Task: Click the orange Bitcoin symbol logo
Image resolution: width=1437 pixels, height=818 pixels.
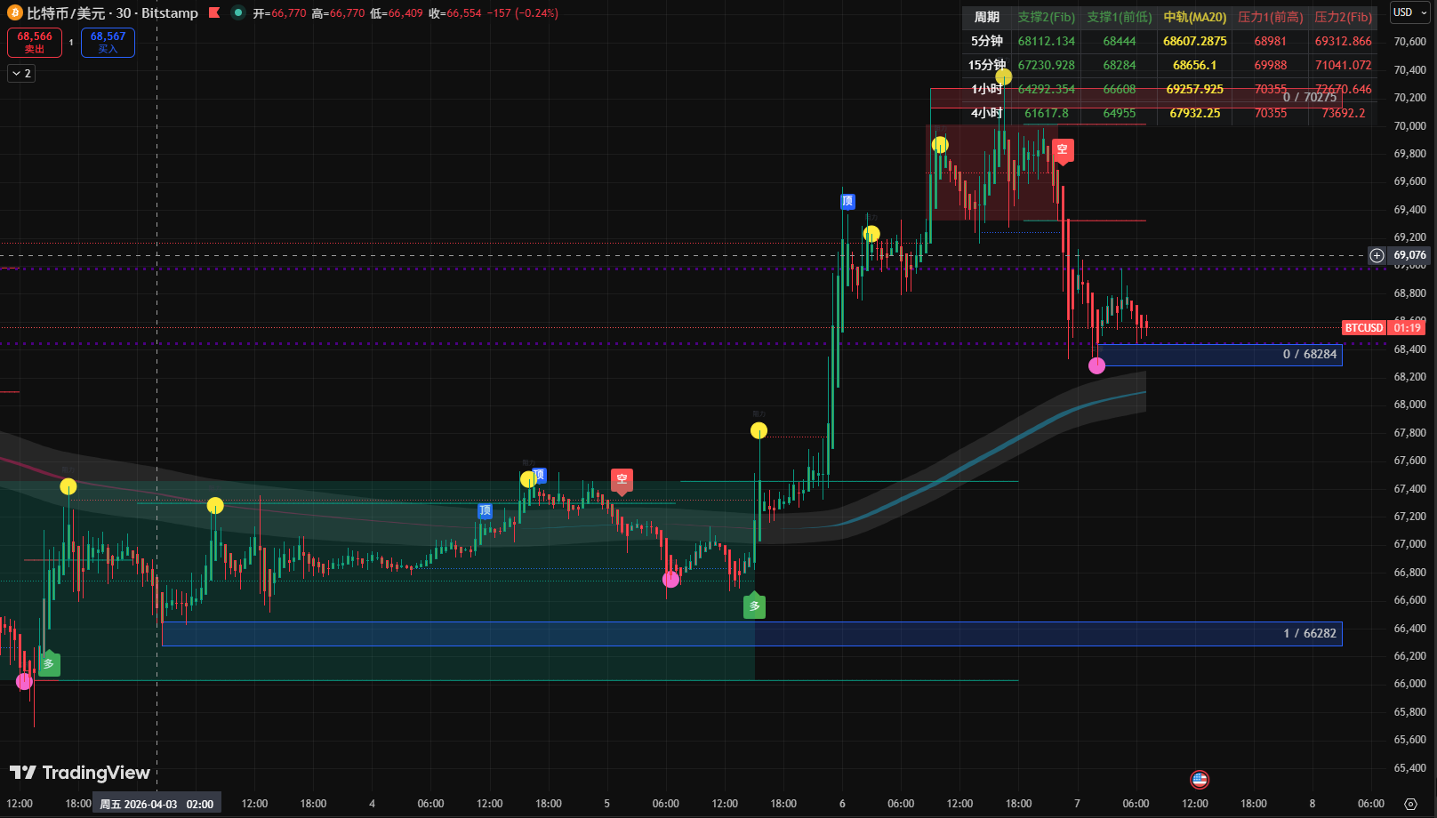Action: pos(14,13)
